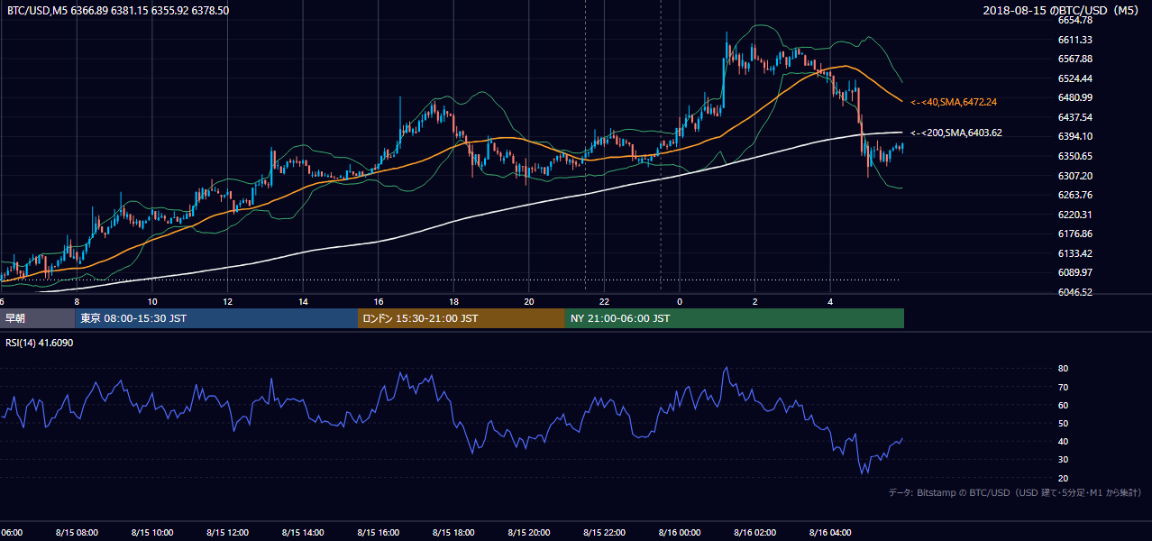This screenshot has width=1152, height=541.
Task: Click price axis label 6220.31
Action: point(1075,215)
